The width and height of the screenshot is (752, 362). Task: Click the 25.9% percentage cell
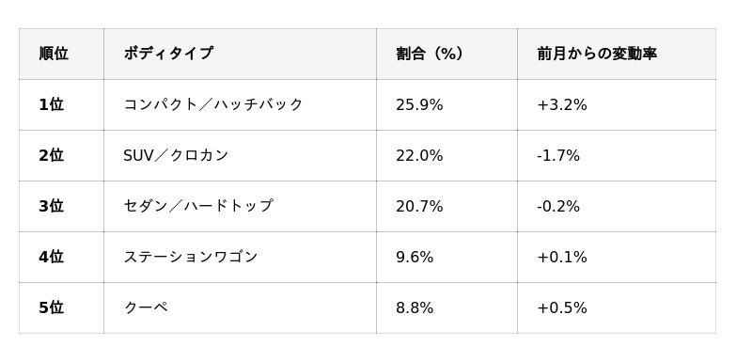click(447, 104)
